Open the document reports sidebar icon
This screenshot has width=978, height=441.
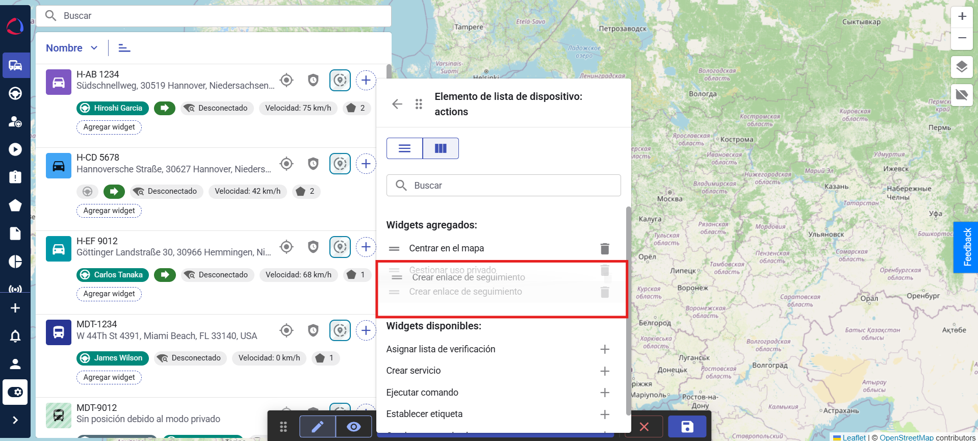[x=15, y=234]
